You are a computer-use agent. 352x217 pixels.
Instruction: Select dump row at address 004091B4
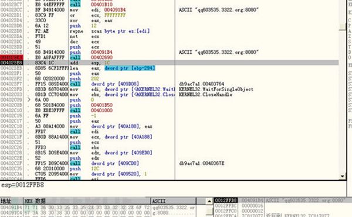click(98, 208)
